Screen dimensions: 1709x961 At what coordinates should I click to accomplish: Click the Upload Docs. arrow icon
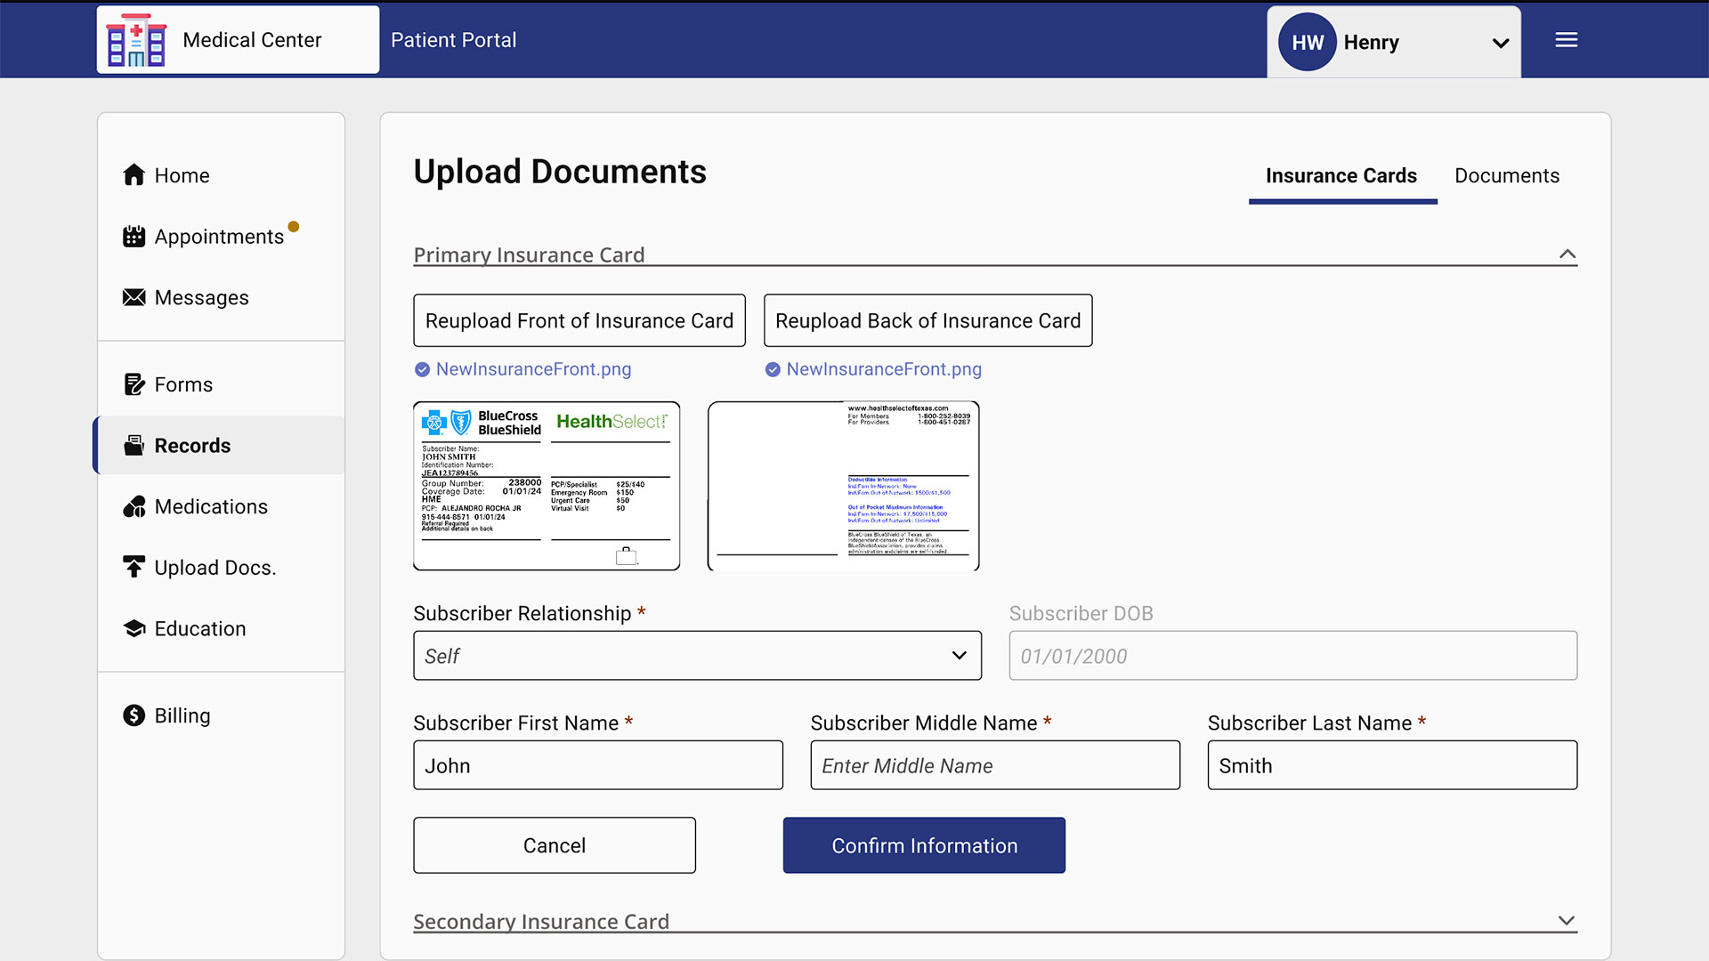(134, 567)
